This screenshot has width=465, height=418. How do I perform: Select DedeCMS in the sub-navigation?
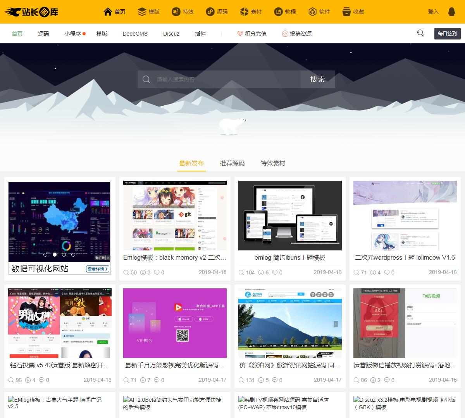pos(135,34)
